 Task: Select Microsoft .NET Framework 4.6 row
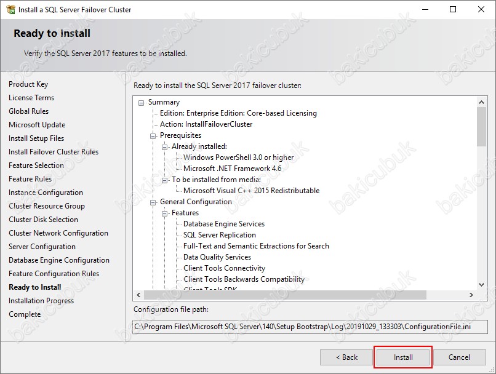tap(232, 169)
